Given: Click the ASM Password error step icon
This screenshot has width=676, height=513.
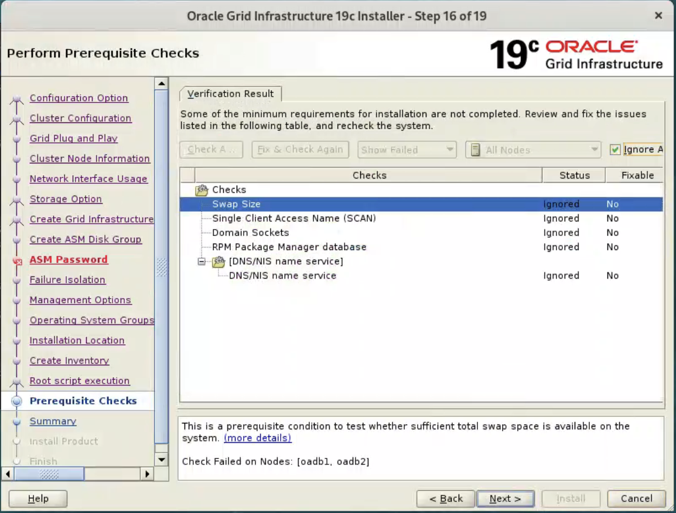Looking at the screenshot, I should (x=17, y=261).
